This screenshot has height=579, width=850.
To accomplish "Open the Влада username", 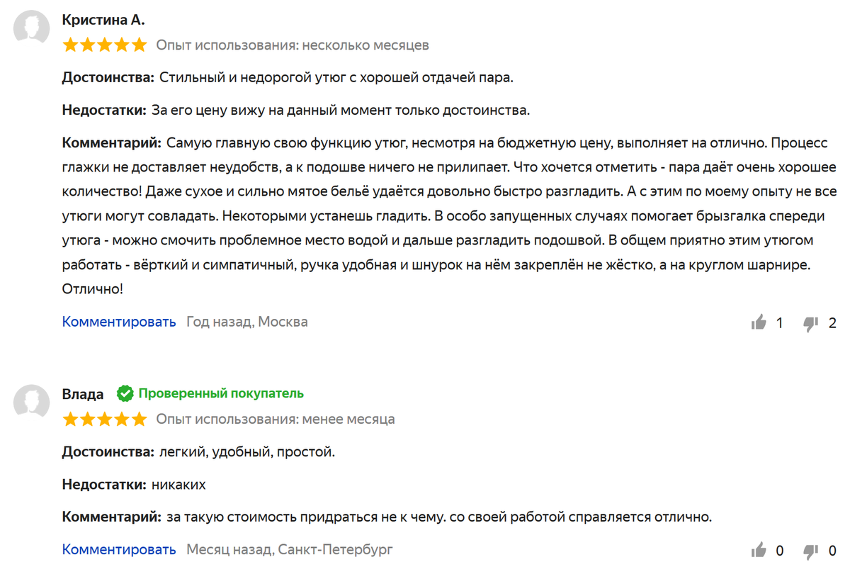I will pyautogui.click(x=83, y=394).
